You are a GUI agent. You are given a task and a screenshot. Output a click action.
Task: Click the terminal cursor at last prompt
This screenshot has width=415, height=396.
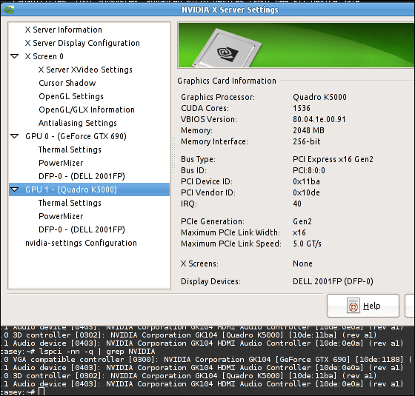point(41,392)
